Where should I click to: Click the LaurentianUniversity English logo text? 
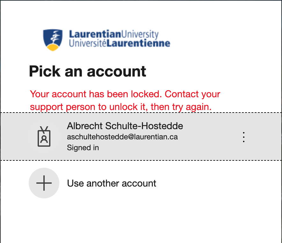114,34
